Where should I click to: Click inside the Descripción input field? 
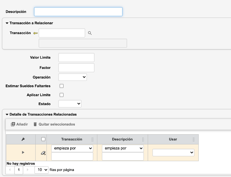78,12
